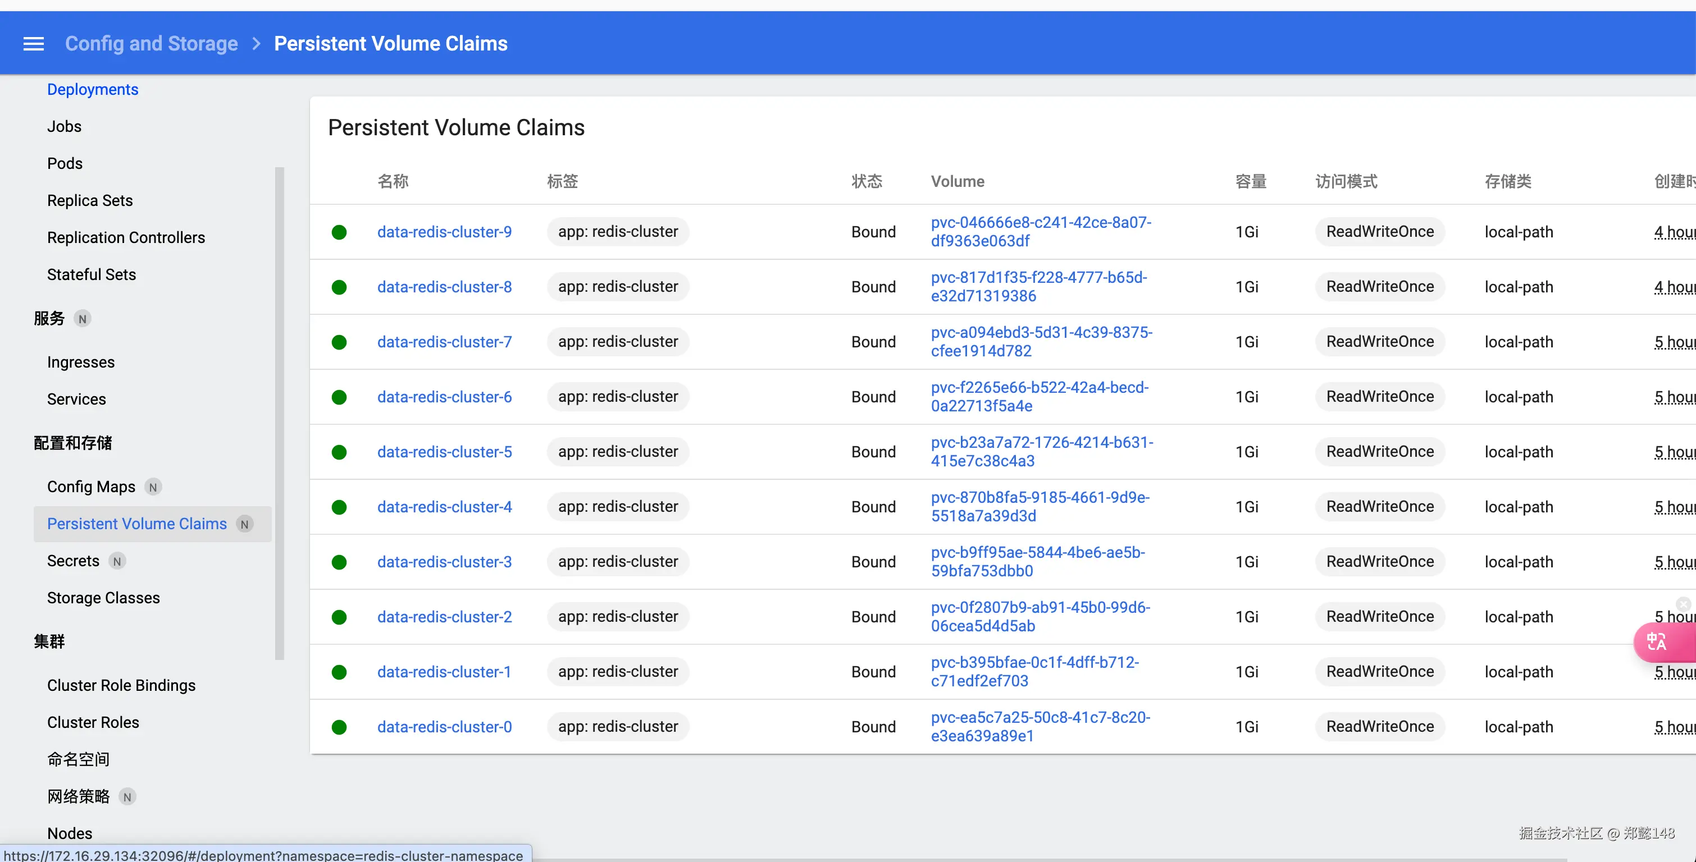Go to Stateful Sets in sidebar
The height and width of the screenshot is (862, 1696).
92,274
